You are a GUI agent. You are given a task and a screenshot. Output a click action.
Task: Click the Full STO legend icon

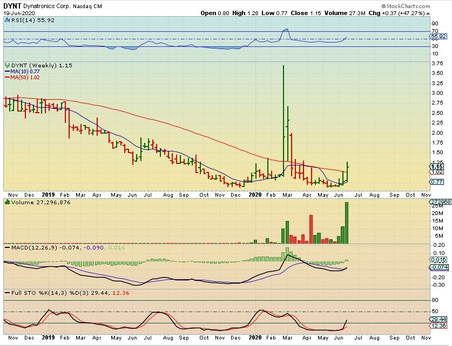(x=6, y=292)
